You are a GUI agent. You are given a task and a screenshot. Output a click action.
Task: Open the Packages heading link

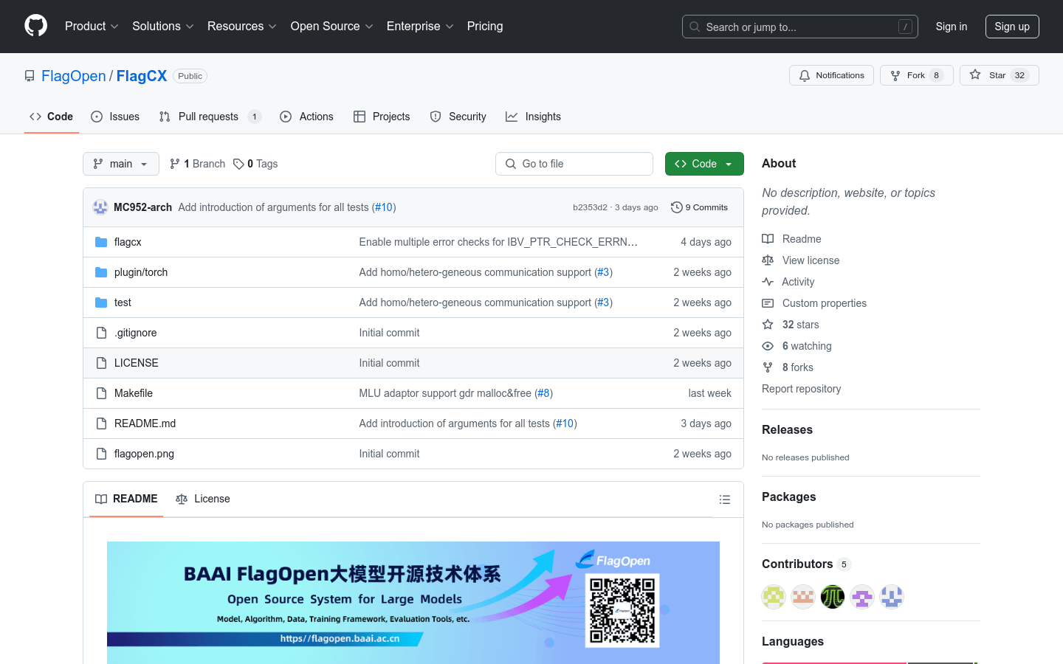tap(788, 497)
